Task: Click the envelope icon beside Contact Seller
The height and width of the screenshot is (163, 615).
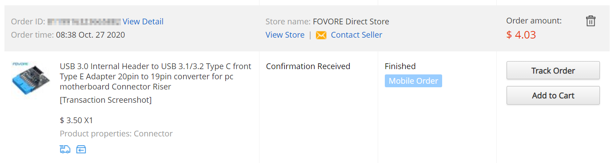Action: coord(321,35)
